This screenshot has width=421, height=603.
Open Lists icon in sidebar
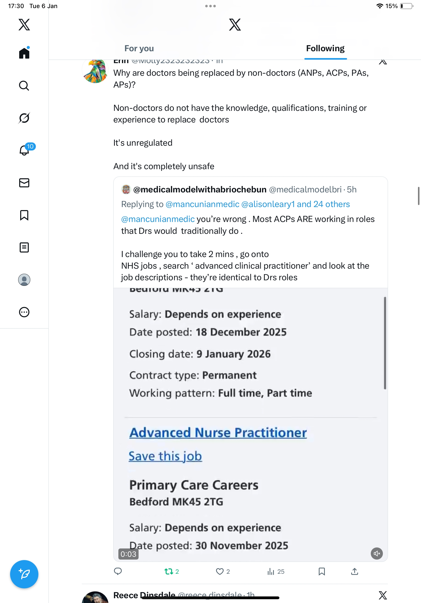pyautogui.click(x=24, y=247)
